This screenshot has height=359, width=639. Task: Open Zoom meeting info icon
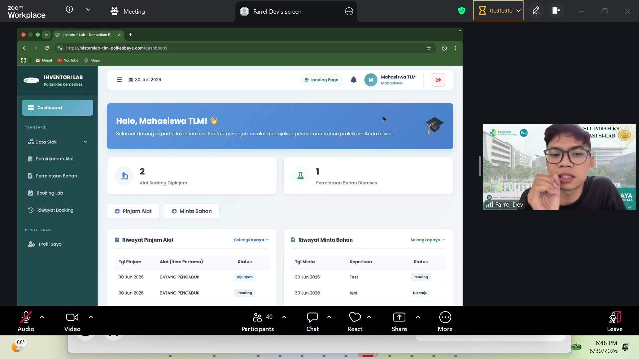tap(69, 9)
